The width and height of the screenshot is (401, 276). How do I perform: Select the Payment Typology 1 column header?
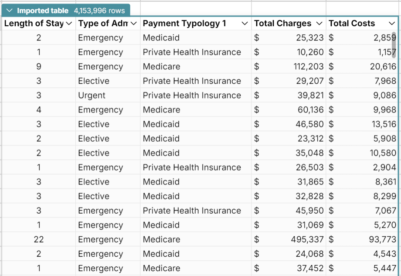pos(183,24)
